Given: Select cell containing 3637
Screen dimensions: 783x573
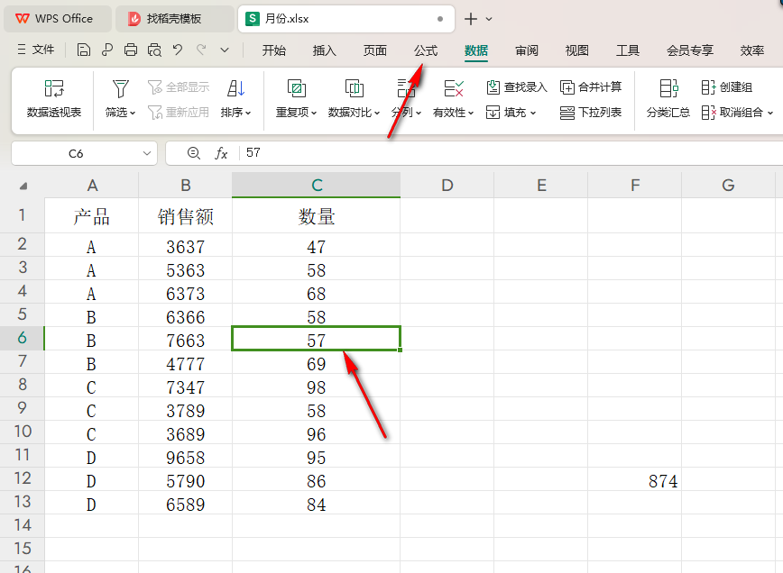Looking at the screenshot, I should [x=185, y=246].
